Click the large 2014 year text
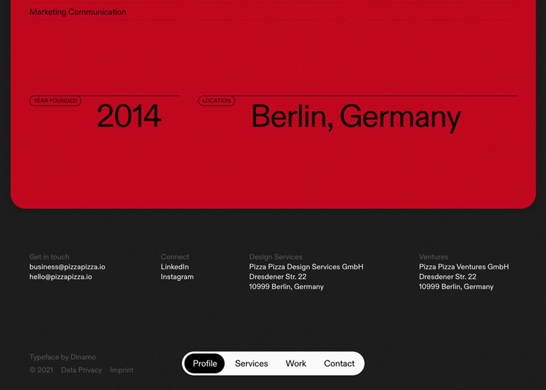546x390 pixels. (x=129, y=116)
